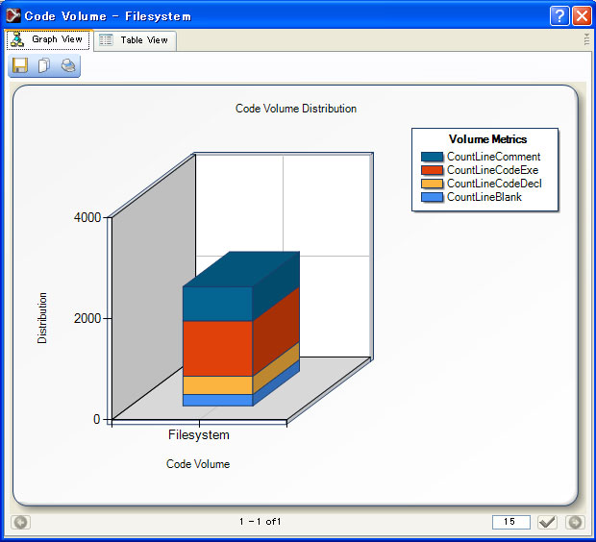Click the light blue blank-lines bar segment

(217, 400)
